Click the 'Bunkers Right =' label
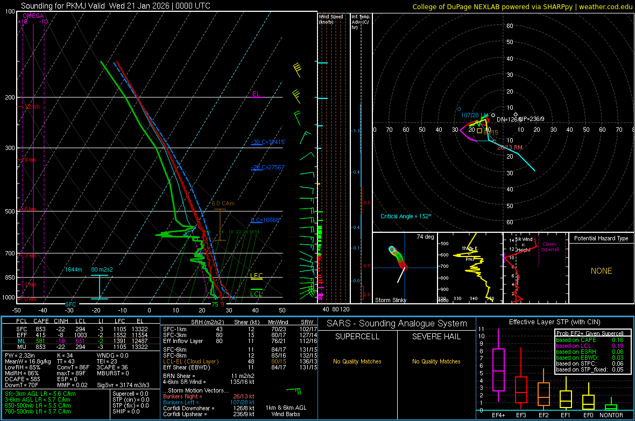This screenshot has width=635, height=421. click(182, 396)
